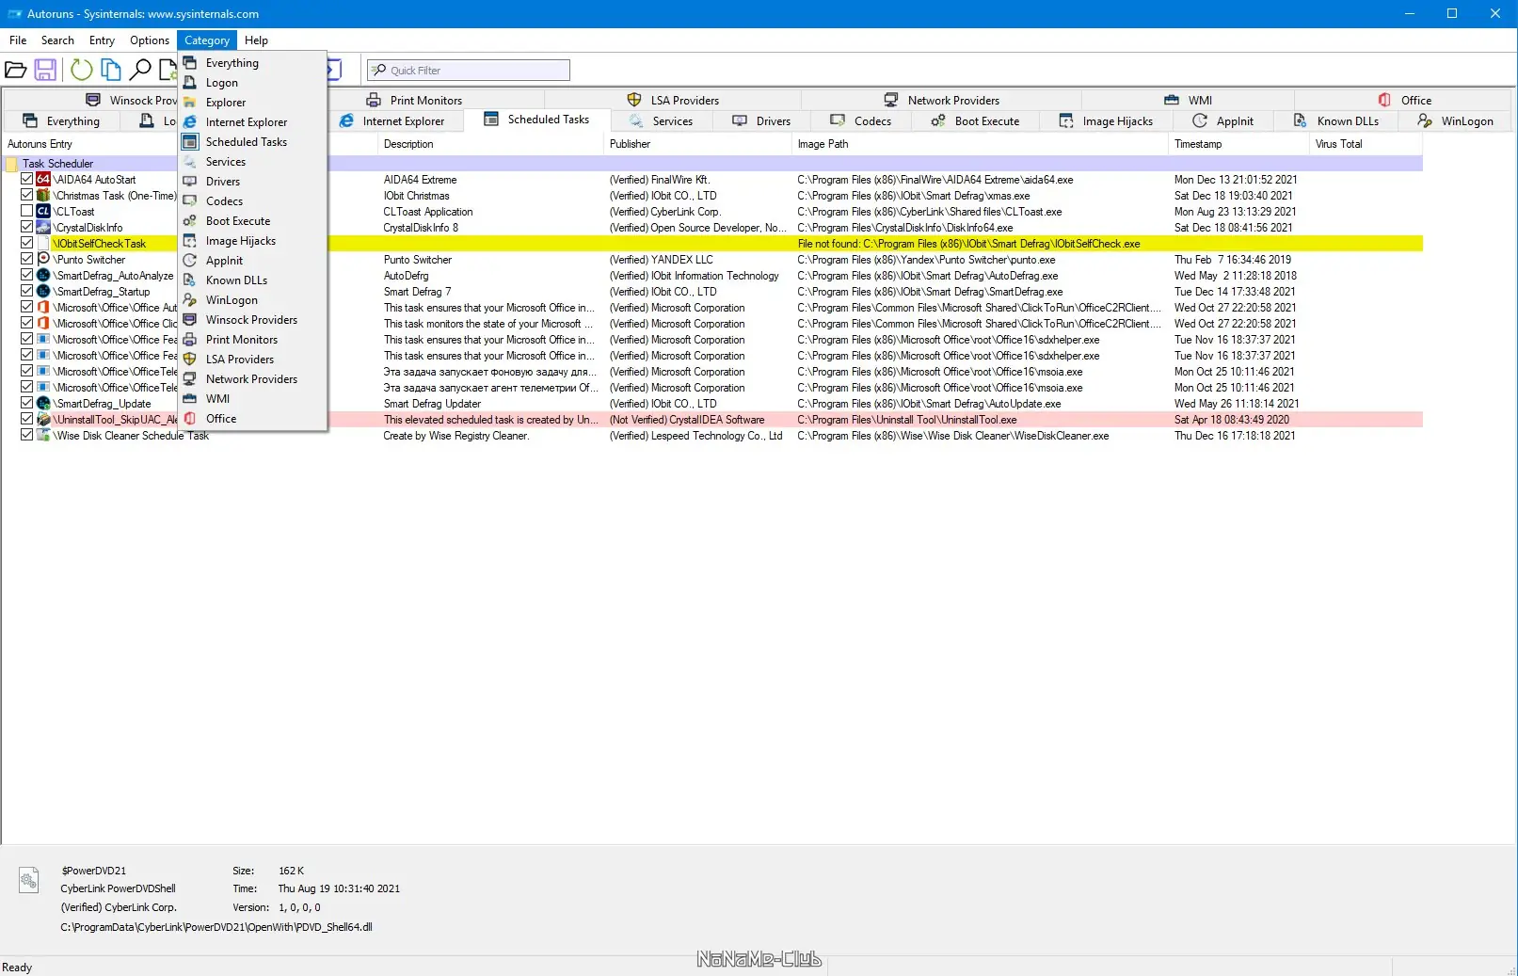Switch to the WinLogon tab
The image size is (1518, 976).
(1455, 121)
